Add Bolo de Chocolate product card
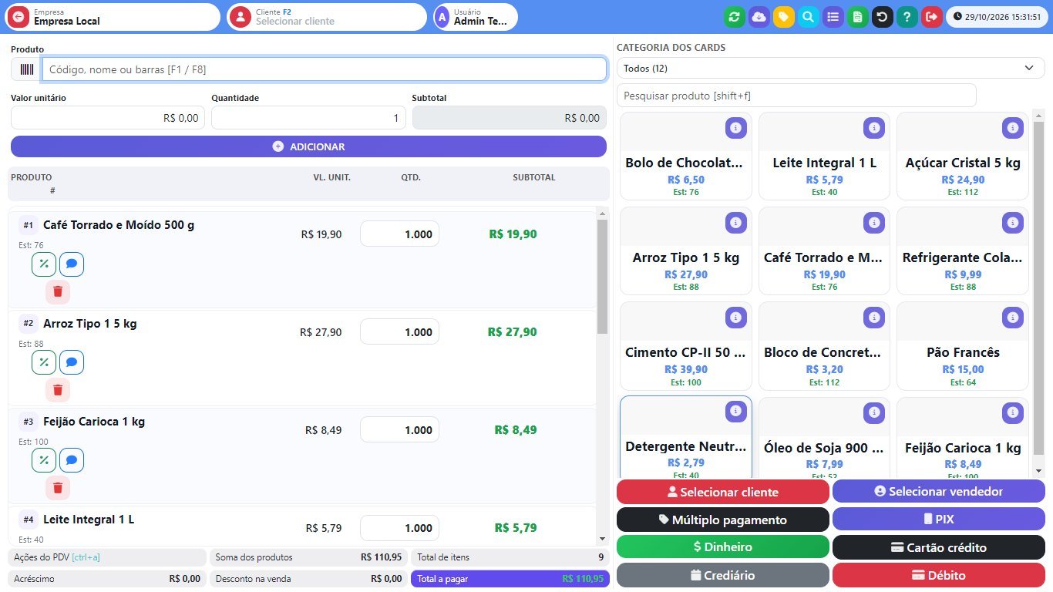 point(686,156)
